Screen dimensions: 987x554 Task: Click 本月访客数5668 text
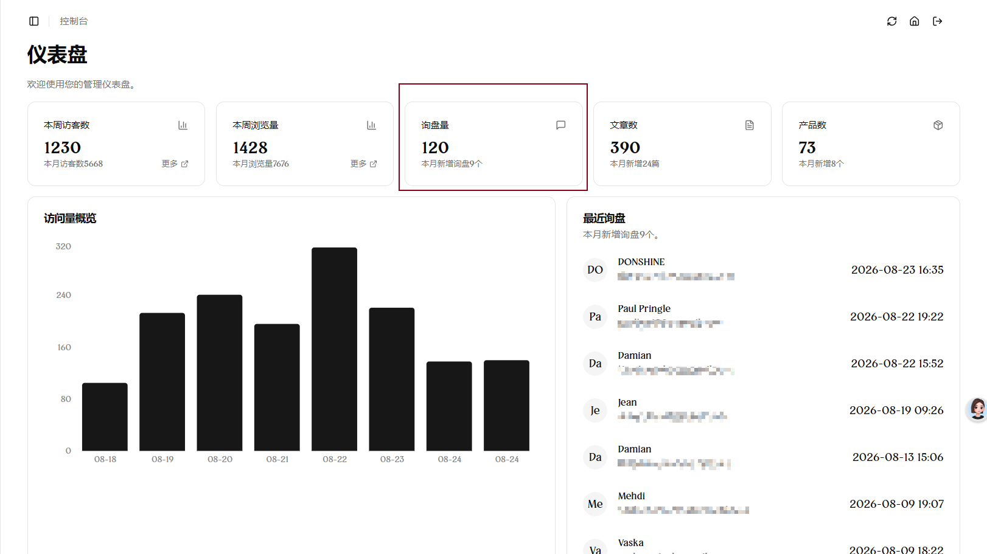pos(74,164)
